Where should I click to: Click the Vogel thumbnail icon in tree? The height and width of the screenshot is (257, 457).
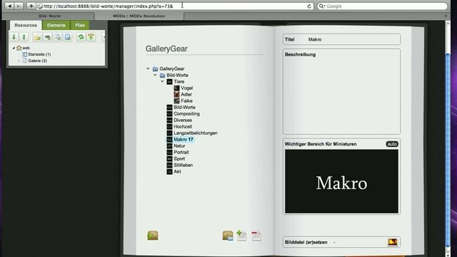[176, 88]
